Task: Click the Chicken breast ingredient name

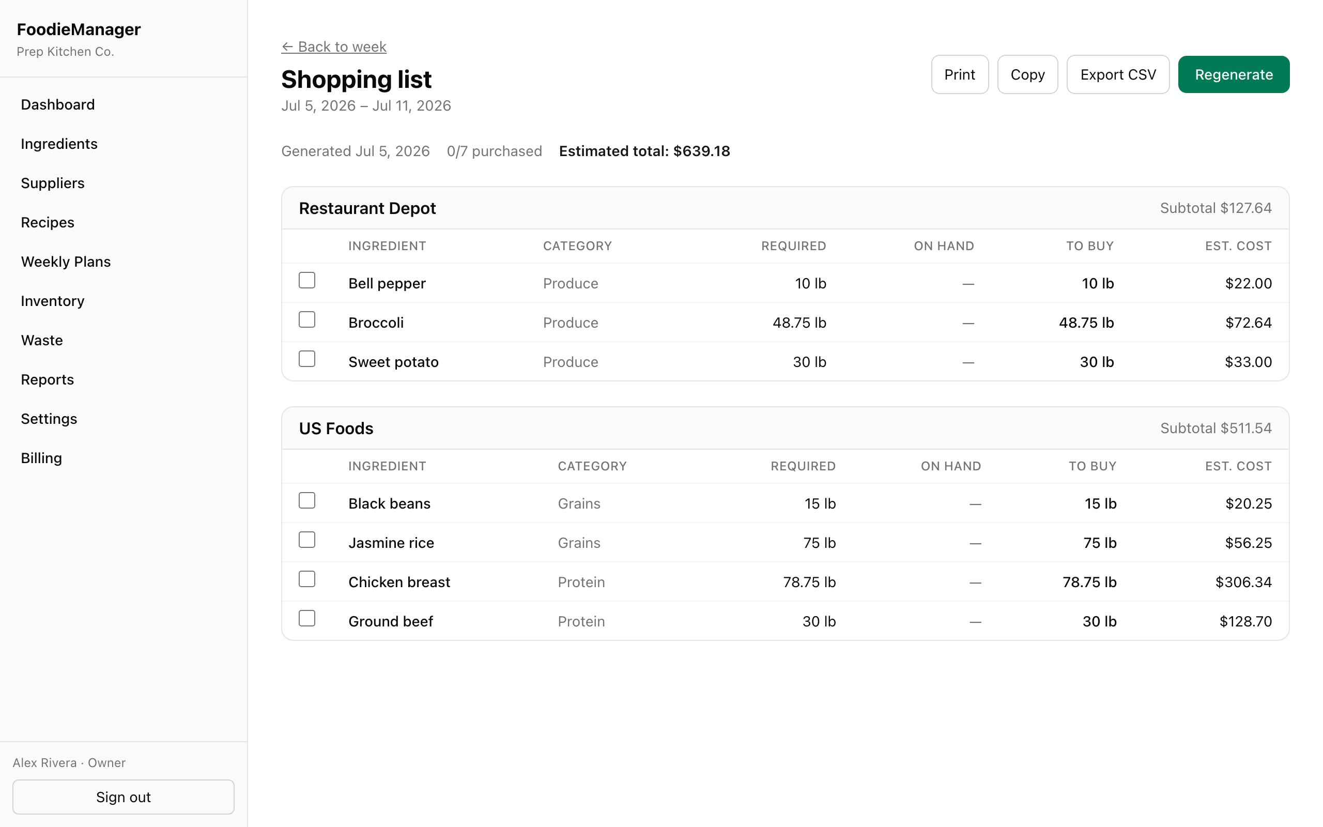Action: tap(399, 583)
